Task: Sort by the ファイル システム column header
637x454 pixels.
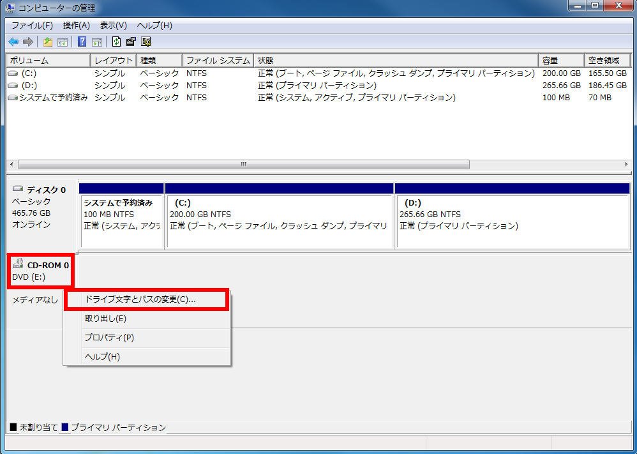Action: [x=218, y=61]
